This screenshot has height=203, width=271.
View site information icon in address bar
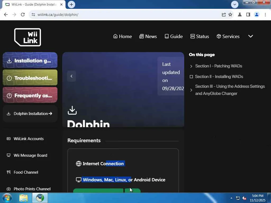(x=33, y=15)
